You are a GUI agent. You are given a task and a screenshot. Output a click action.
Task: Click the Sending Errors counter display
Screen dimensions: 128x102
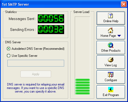tap(51, 29)
